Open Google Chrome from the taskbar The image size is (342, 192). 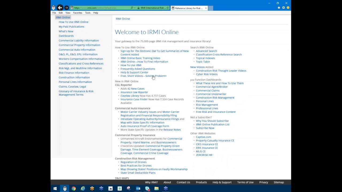[74, 188]
